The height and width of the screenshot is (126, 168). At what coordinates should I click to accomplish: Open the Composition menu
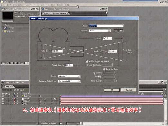pyautogui.click(x=18, y=5)
